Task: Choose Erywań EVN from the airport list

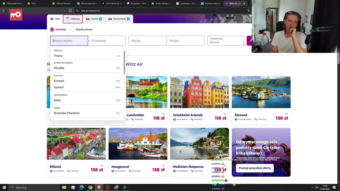Action: pos(87,81)
